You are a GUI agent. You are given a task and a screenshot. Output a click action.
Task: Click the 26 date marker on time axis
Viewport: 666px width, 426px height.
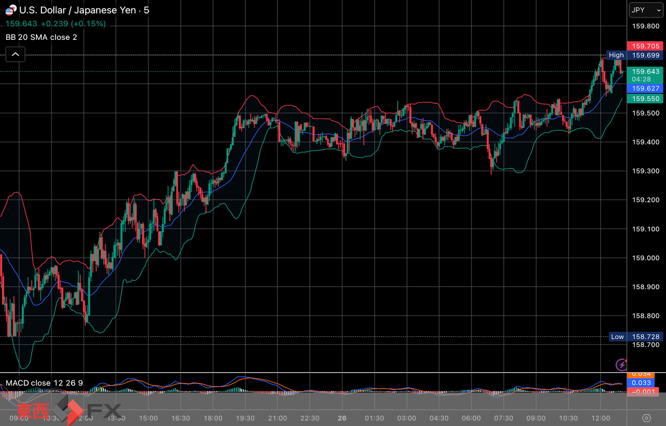click(342, 418)
